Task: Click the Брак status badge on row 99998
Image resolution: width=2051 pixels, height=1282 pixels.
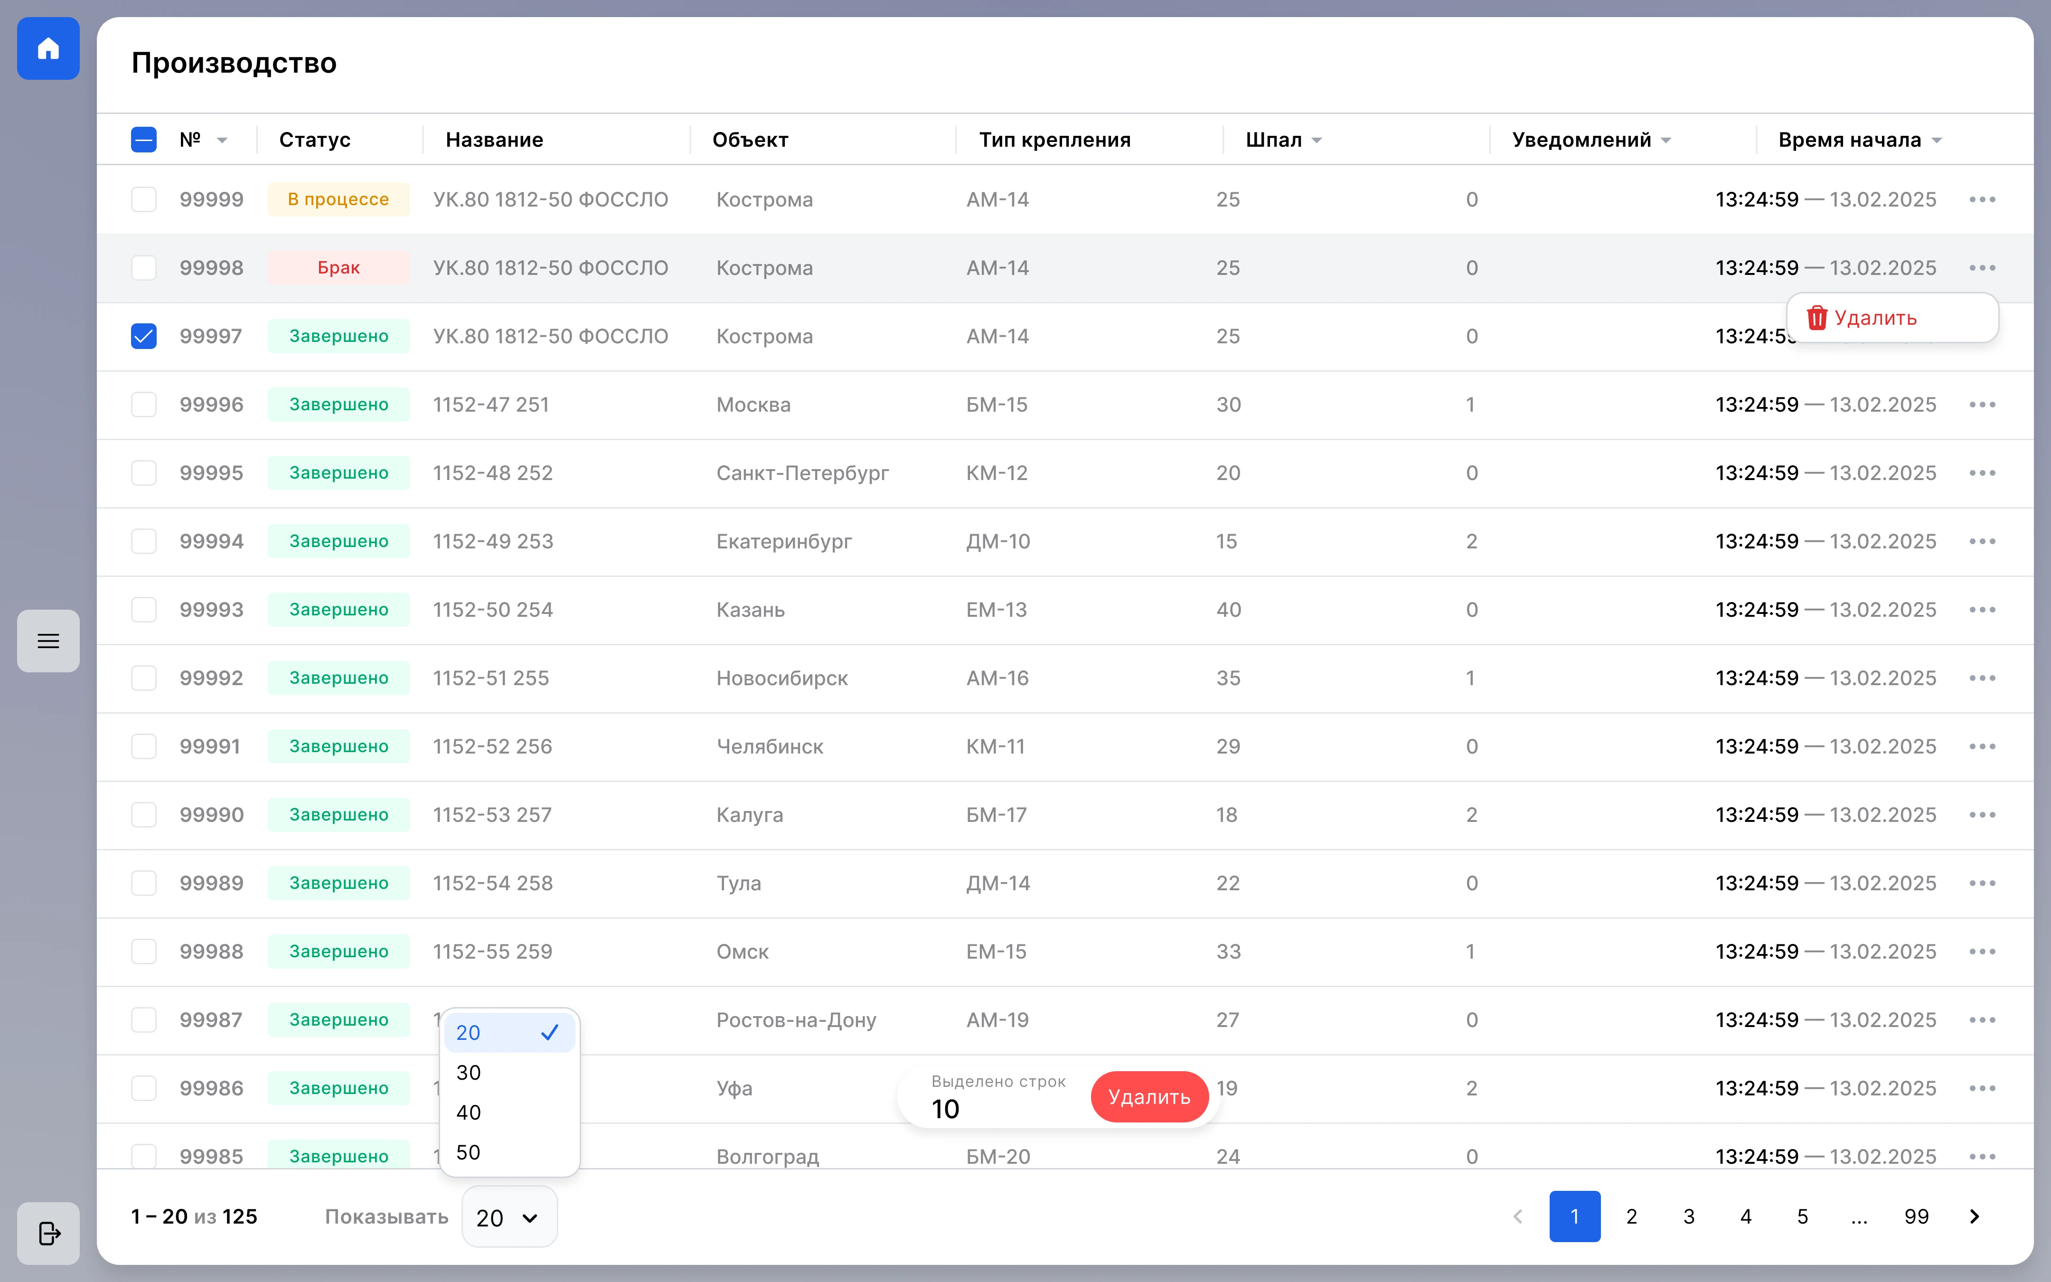Action: point(339,268)
